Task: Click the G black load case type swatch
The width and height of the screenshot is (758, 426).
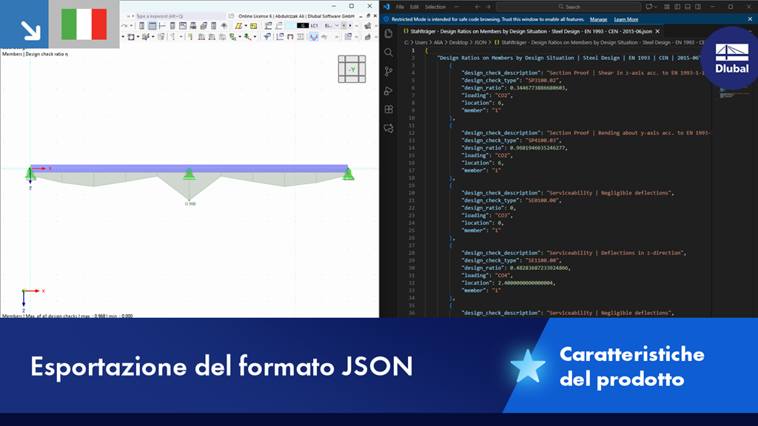Action: [303, 26]
